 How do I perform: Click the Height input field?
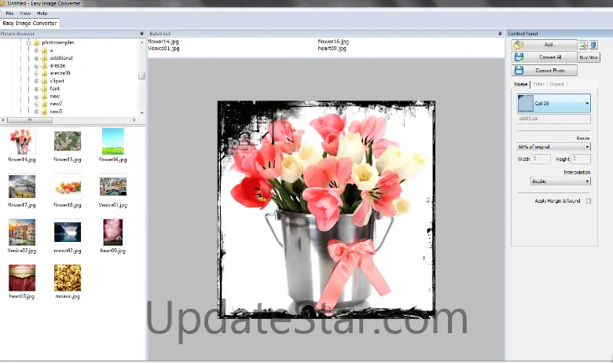coord(581,159)
